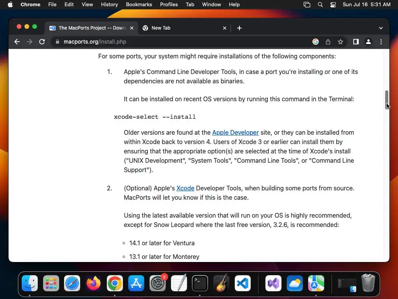Open the Chrome three-dot menu

[381, 42]
